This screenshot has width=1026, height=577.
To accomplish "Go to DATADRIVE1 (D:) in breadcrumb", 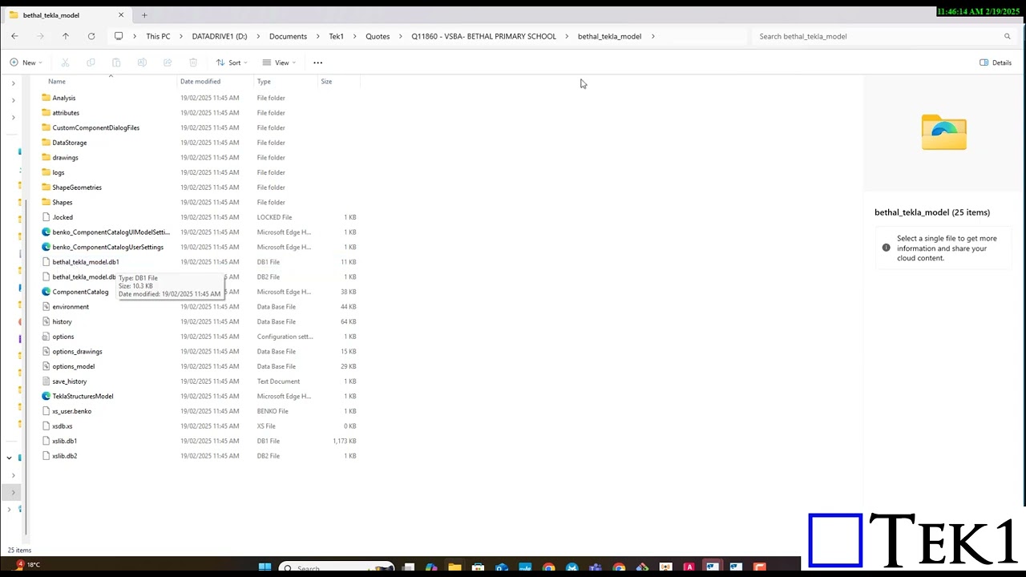I will tap(220, 36).
